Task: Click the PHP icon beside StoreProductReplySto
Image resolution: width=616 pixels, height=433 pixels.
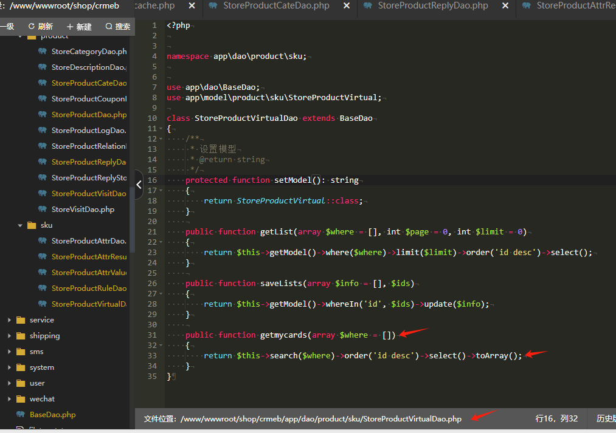Action: (x=43, y=177)
